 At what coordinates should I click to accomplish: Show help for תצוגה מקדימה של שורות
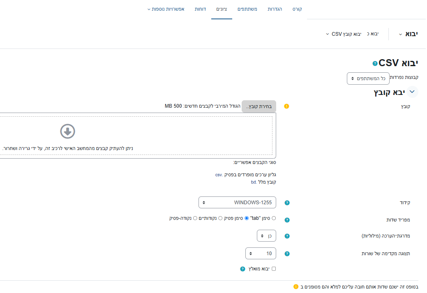287,254
